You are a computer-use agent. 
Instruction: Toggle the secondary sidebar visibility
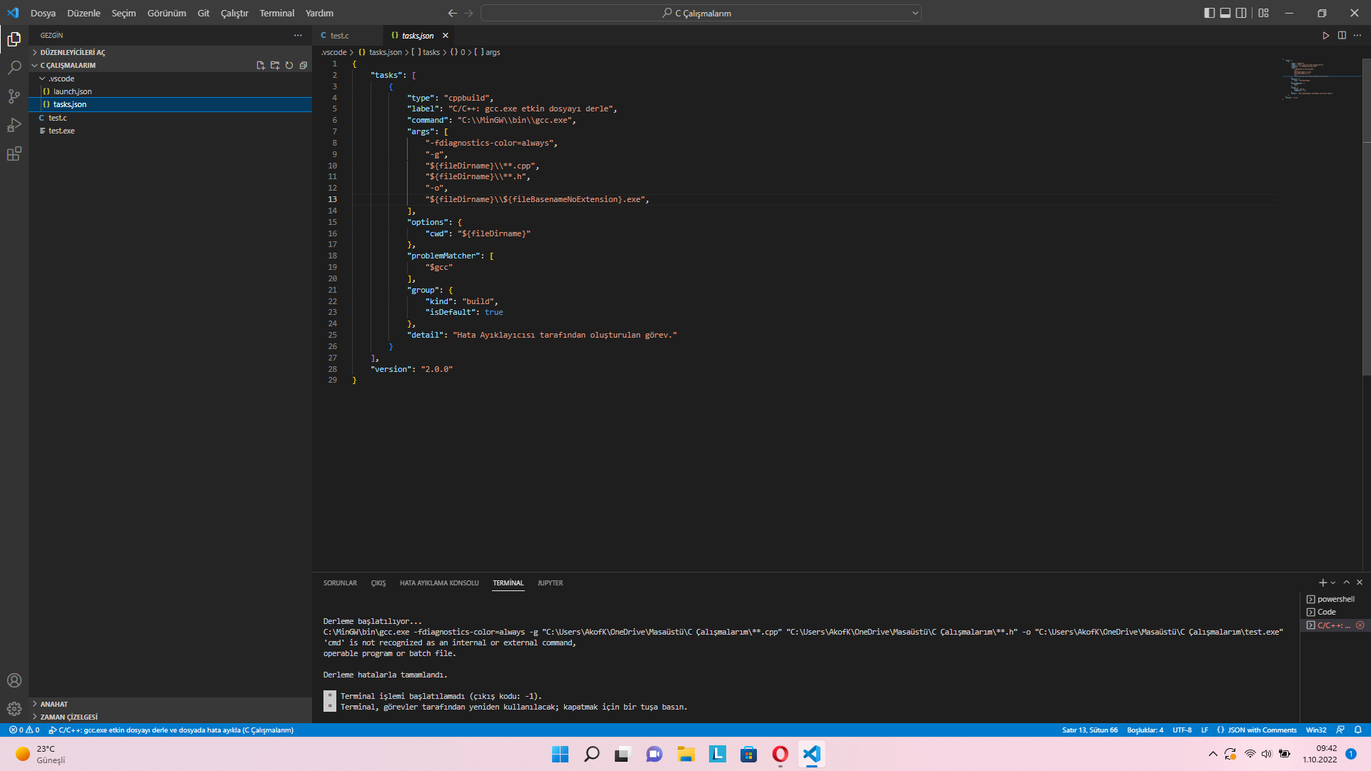pyautogui.click(x=1241, y=13)
